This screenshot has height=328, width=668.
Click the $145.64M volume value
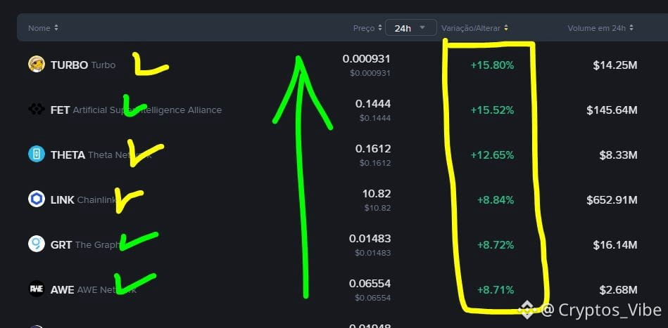[612, 110]
